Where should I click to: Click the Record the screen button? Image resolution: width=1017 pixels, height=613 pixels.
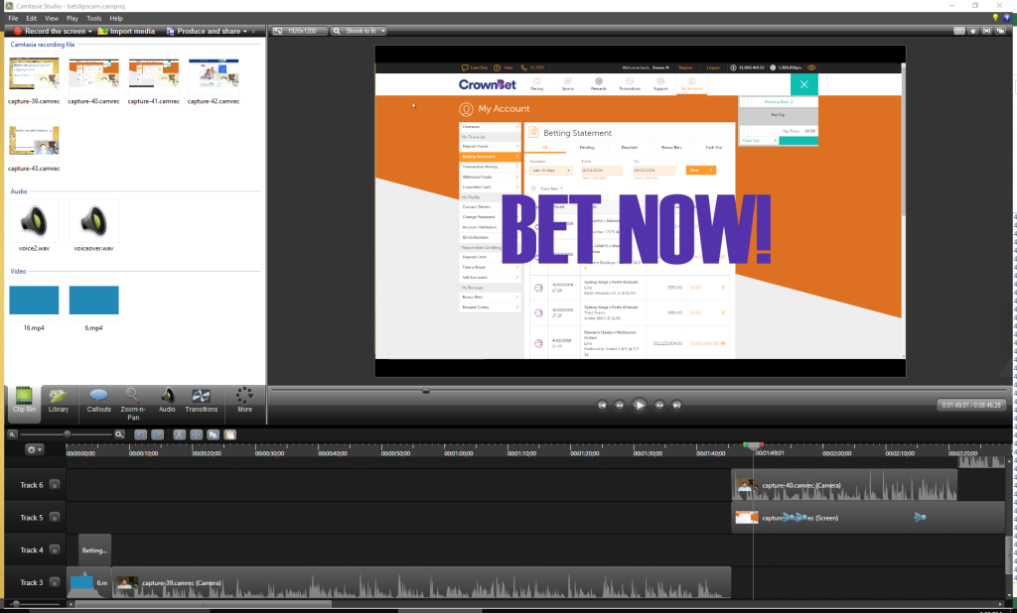coord(50,31)
